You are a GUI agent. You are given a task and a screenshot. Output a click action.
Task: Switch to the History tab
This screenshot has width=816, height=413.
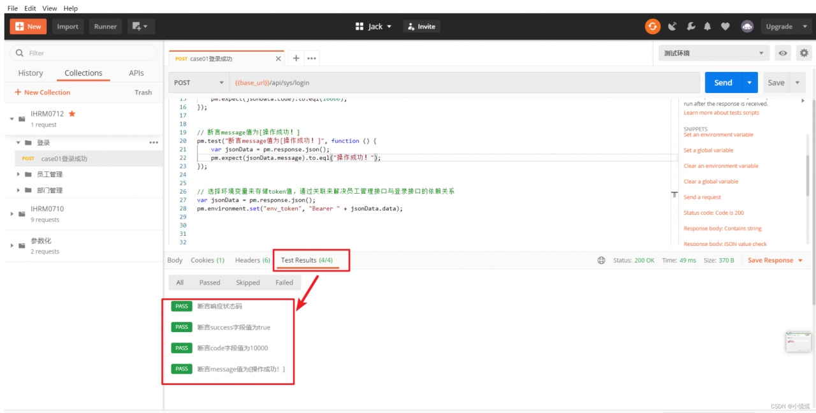[31, 73]
